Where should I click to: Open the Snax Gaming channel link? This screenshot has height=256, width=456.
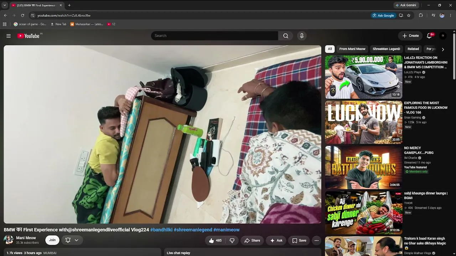413,117
